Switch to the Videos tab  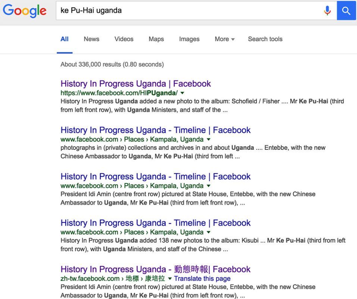point(124,39)
